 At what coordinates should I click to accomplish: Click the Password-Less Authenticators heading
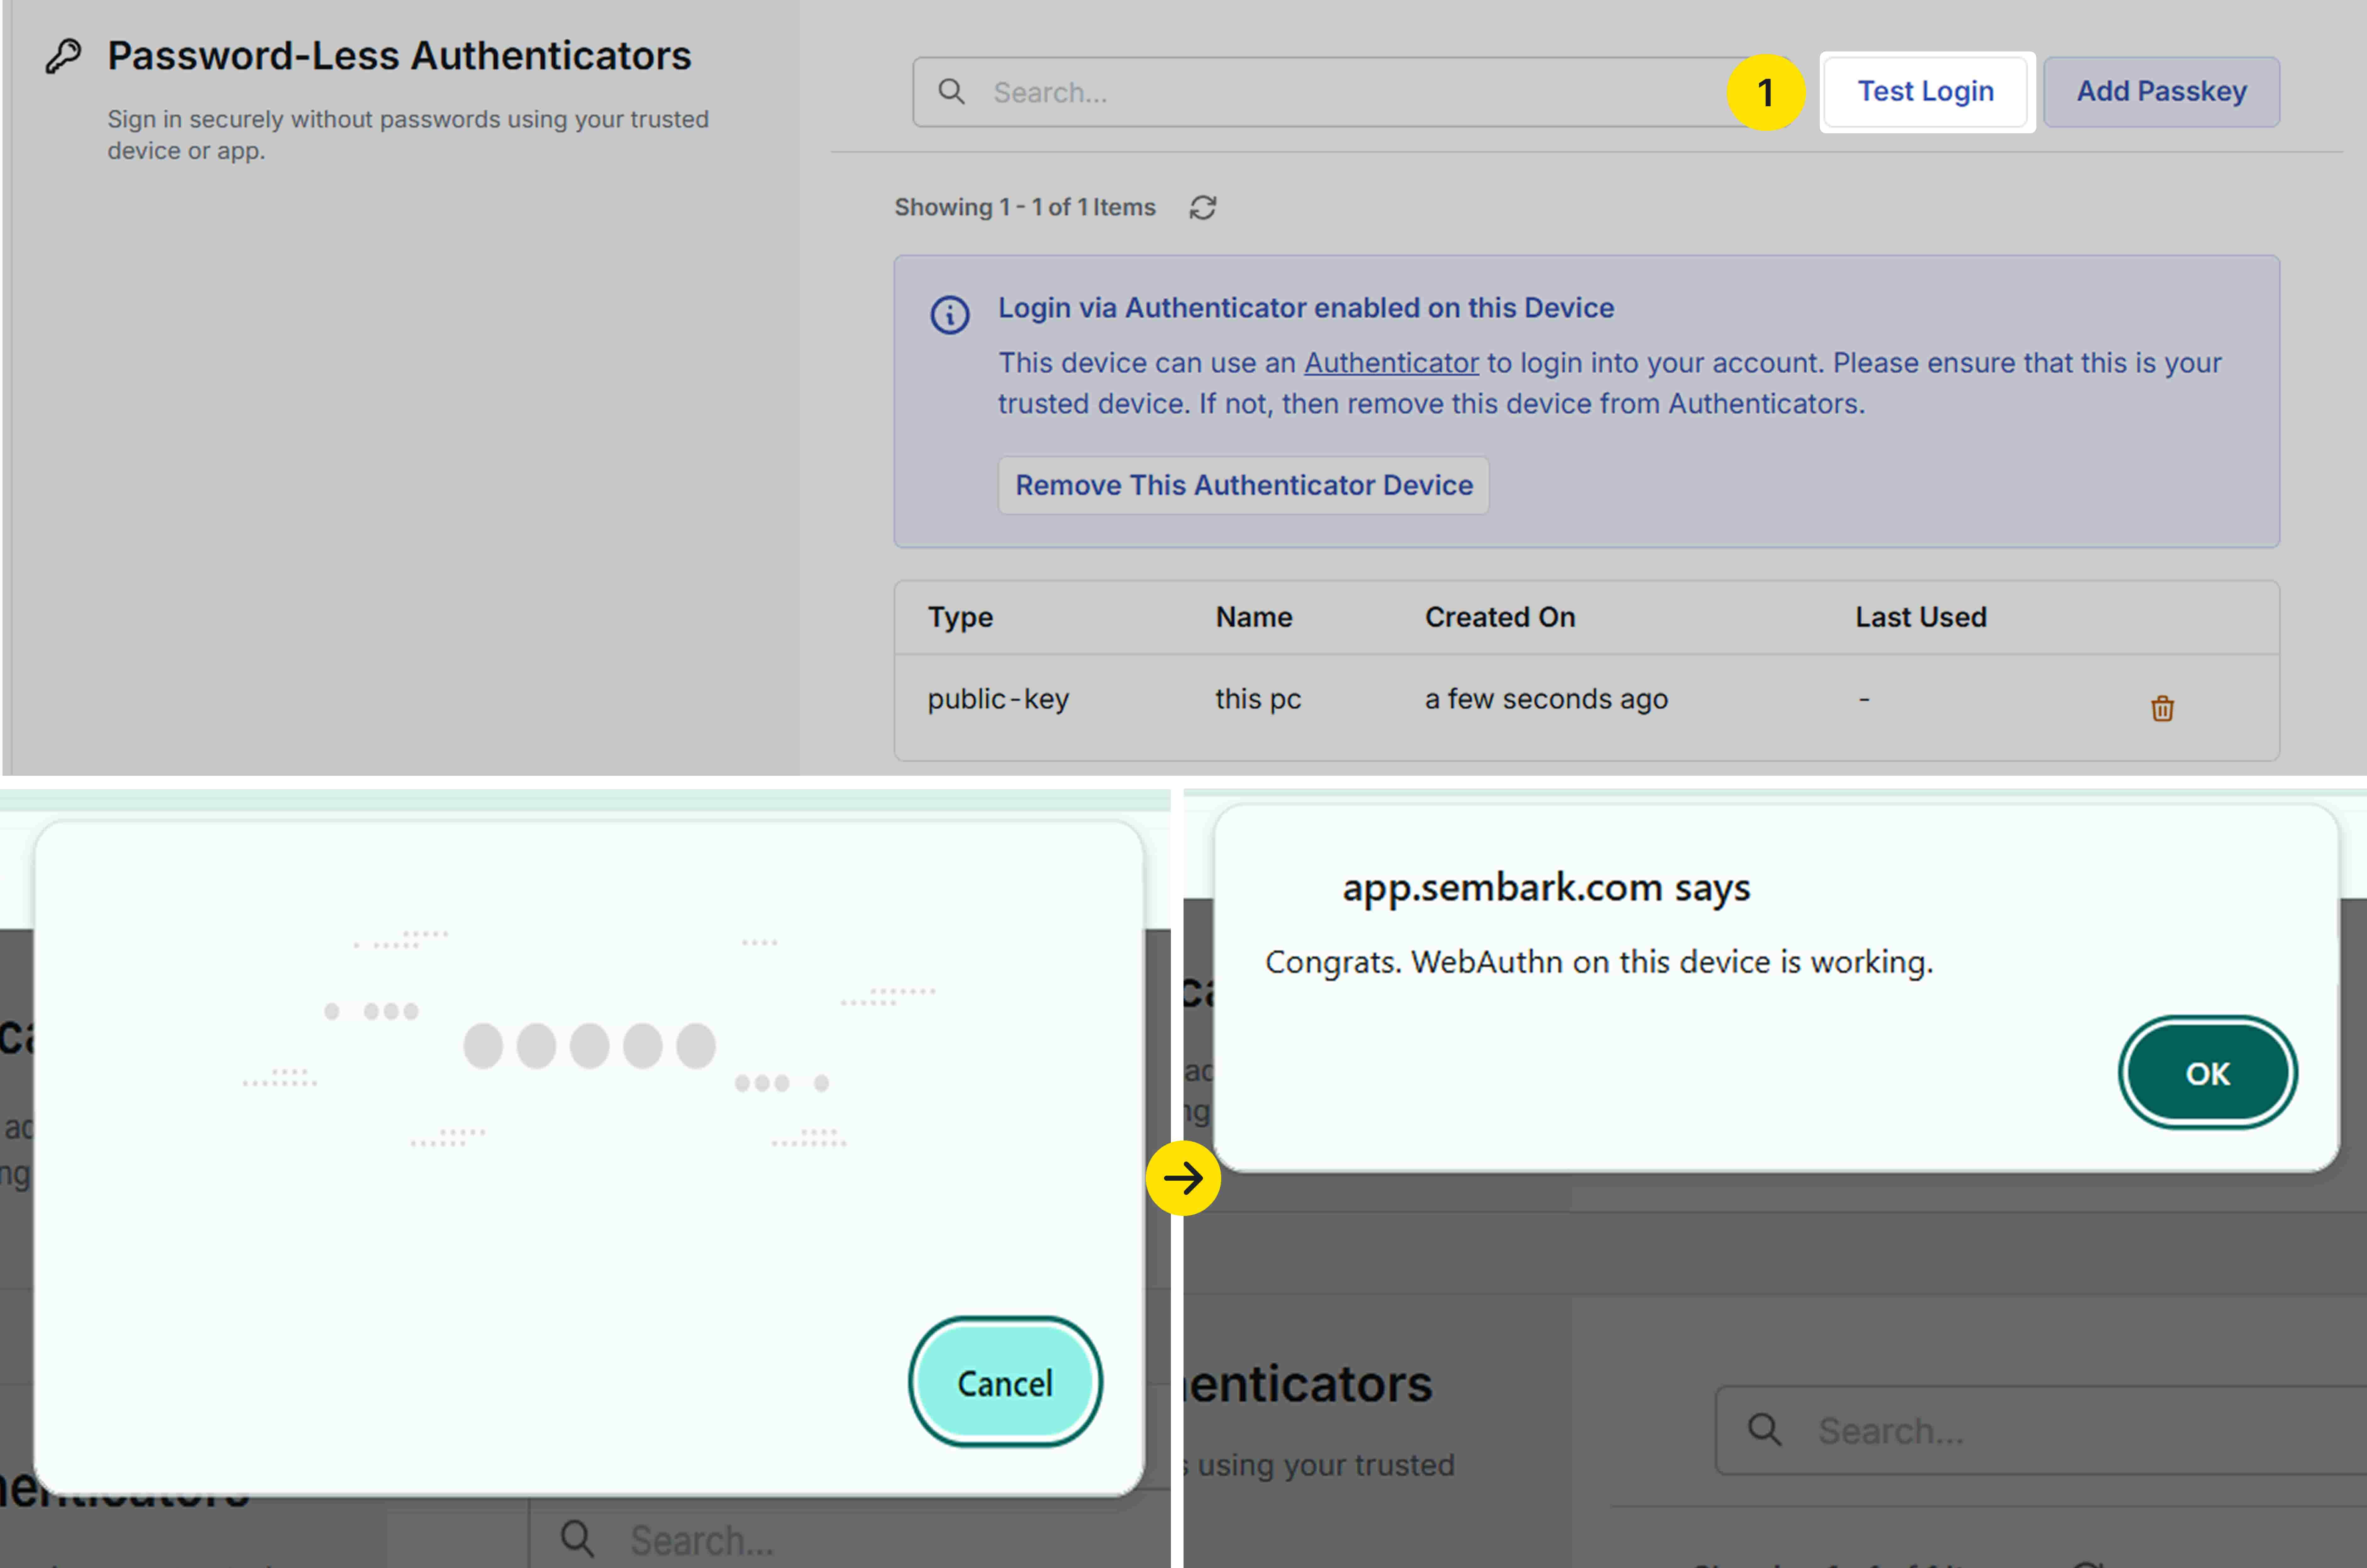399,56
